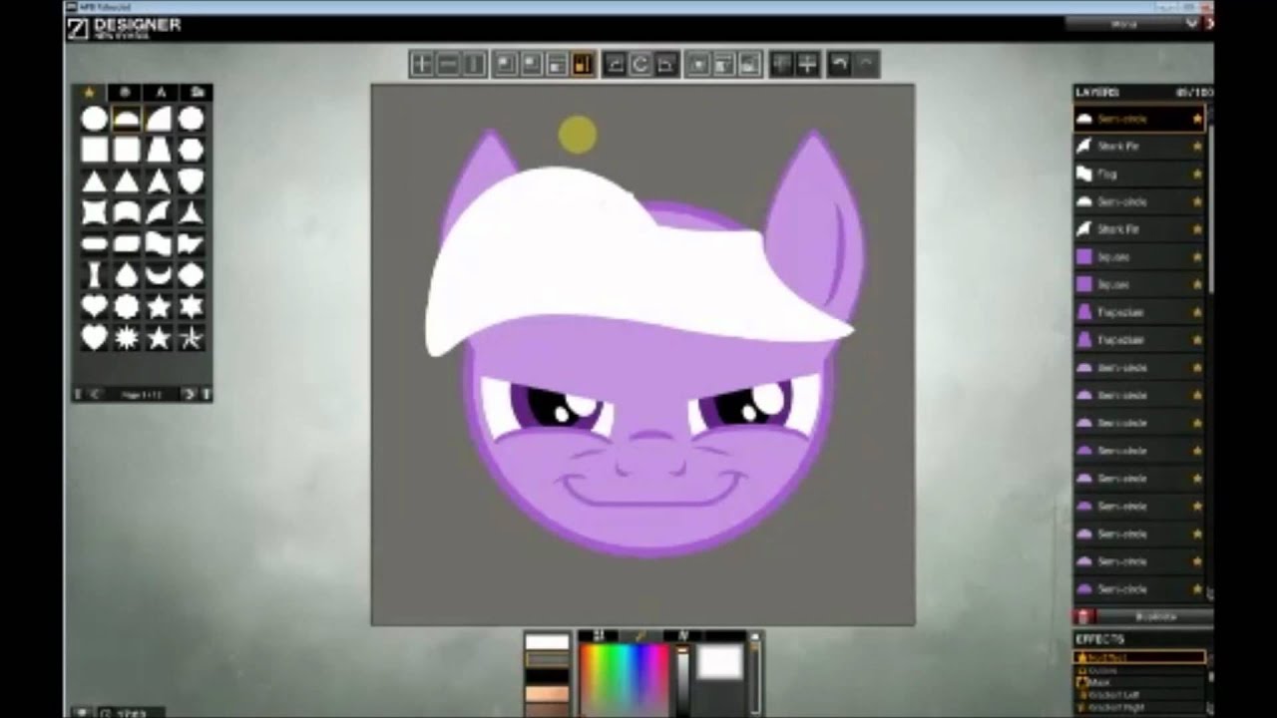Select the shield shape
1277x718 pixels.
191,181
